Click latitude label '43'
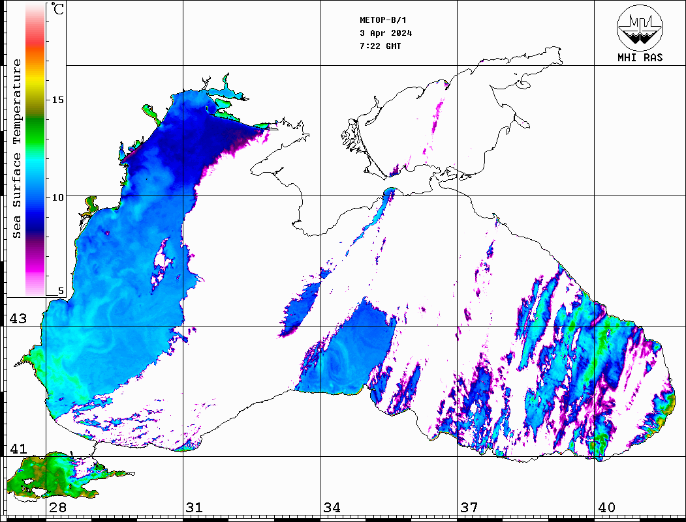This screenshot has height=522, width=686. (18, 319)
